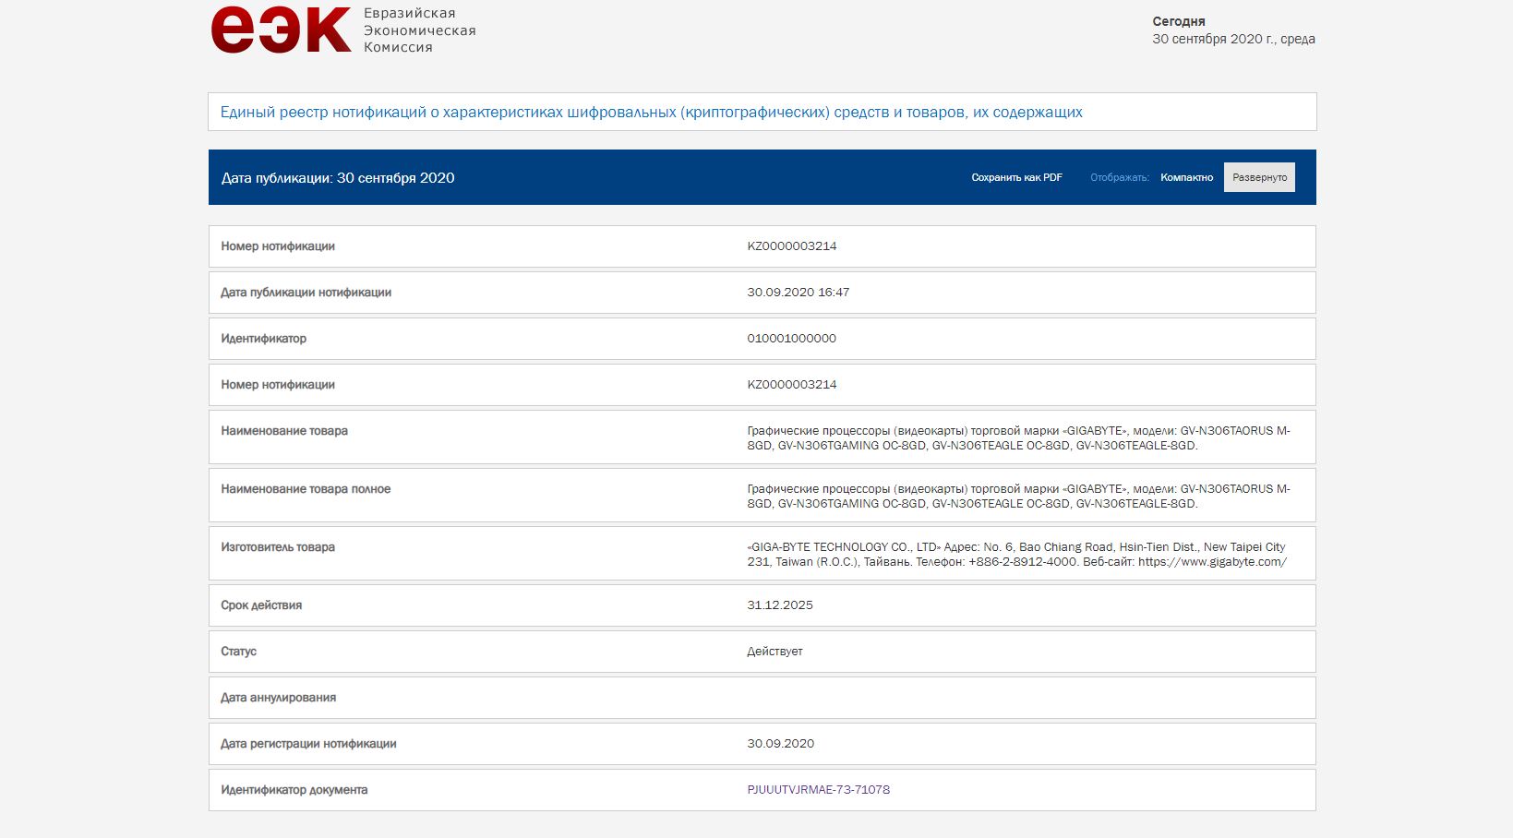Screen dimensions: 1513x838
Task: Click Сохранить как PDF
Action: (1016, 177)
